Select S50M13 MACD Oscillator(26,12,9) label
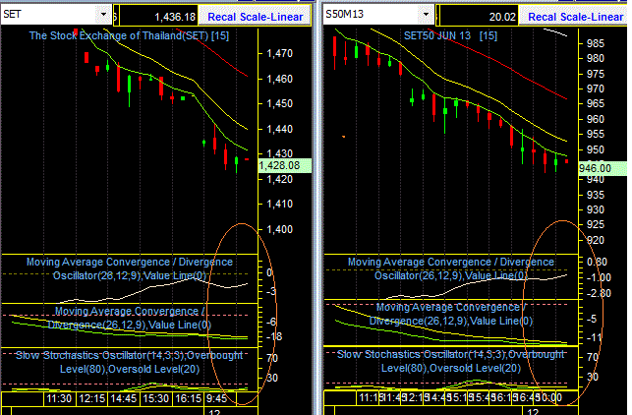632x415 pixels. [x=451, y=269]
